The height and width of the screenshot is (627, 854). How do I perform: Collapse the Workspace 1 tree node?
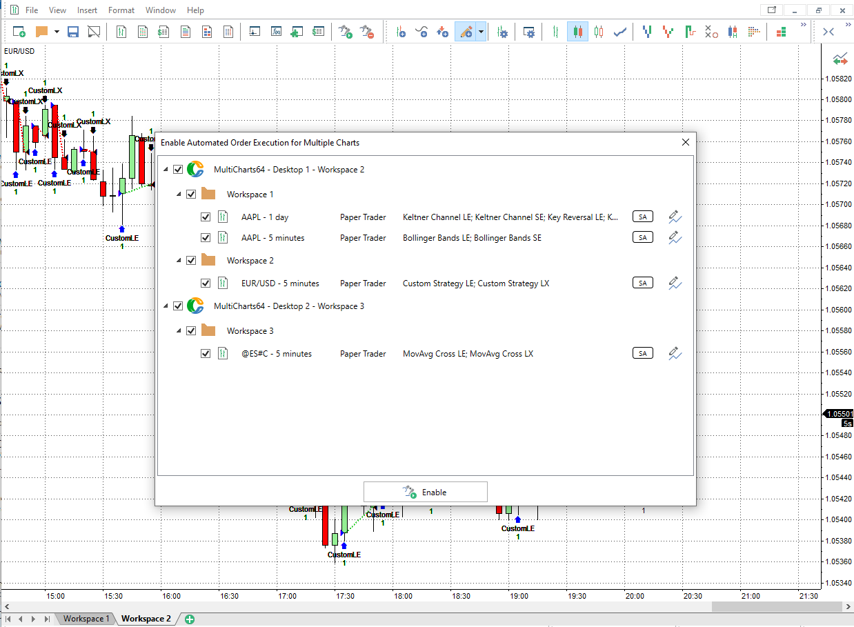[x=180, y=194]
